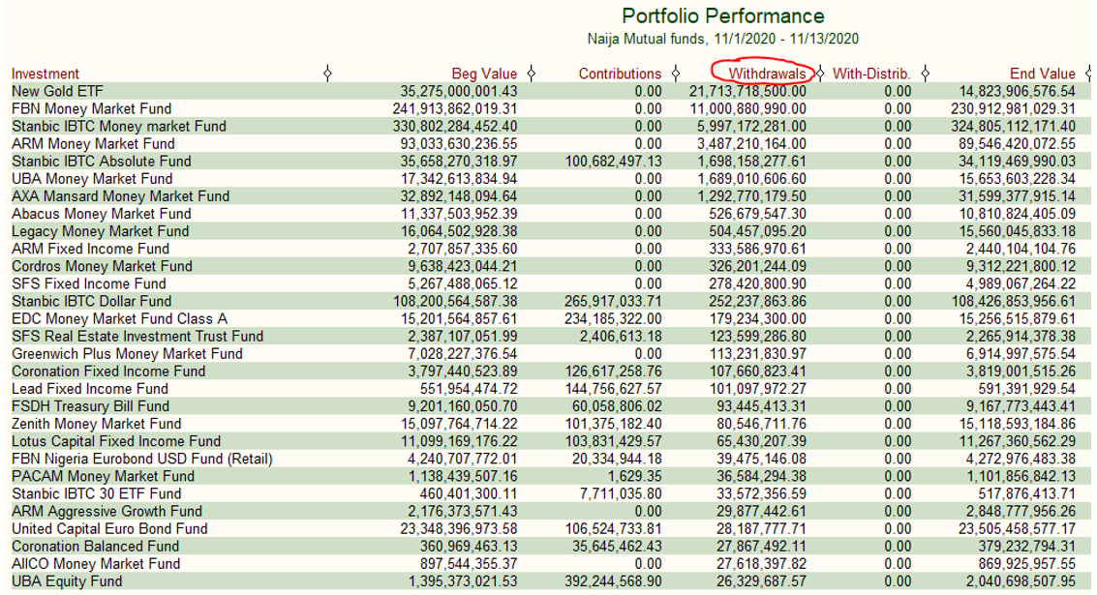Sort by the Investment column header

[x=45, y=74]
